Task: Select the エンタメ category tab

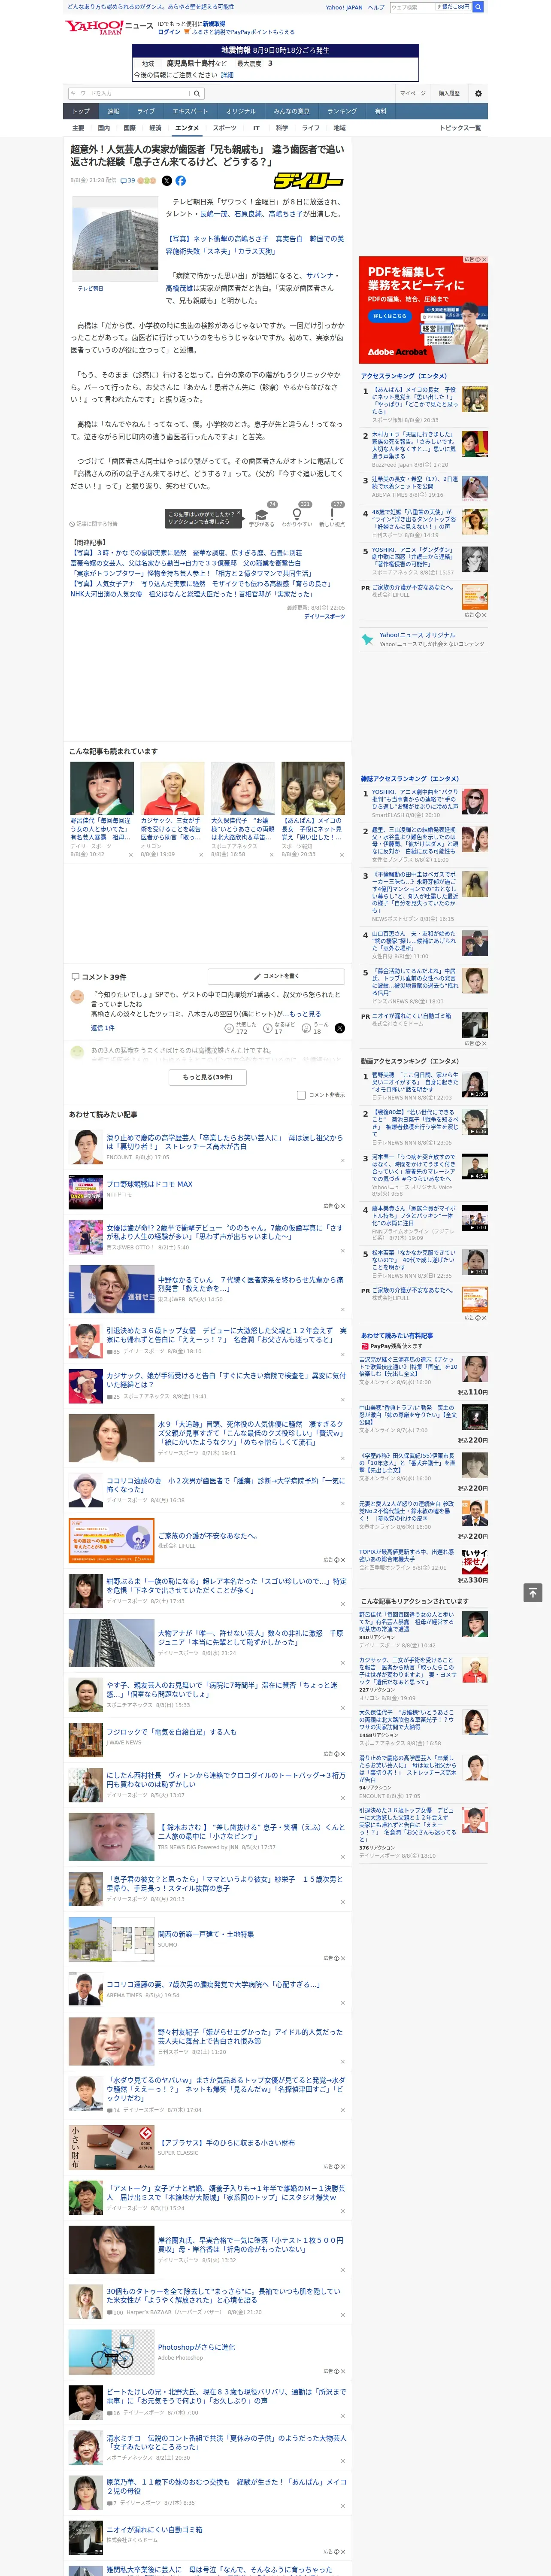Action: [x=187, y=128]
